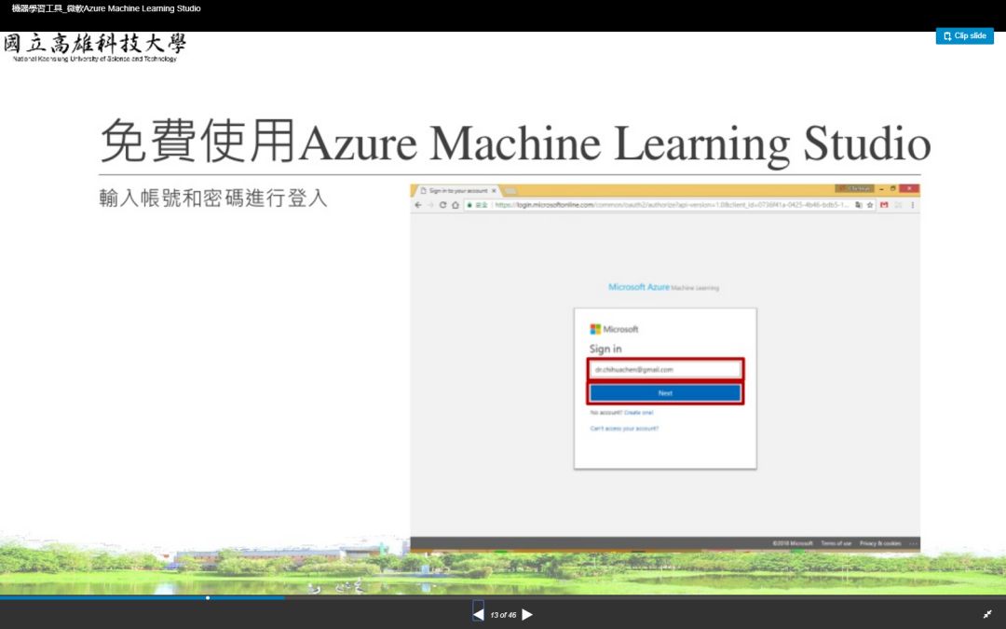Close the 'Sign in to your account' tab
The image size is (1006, 629).
click(x=494, y=191)
